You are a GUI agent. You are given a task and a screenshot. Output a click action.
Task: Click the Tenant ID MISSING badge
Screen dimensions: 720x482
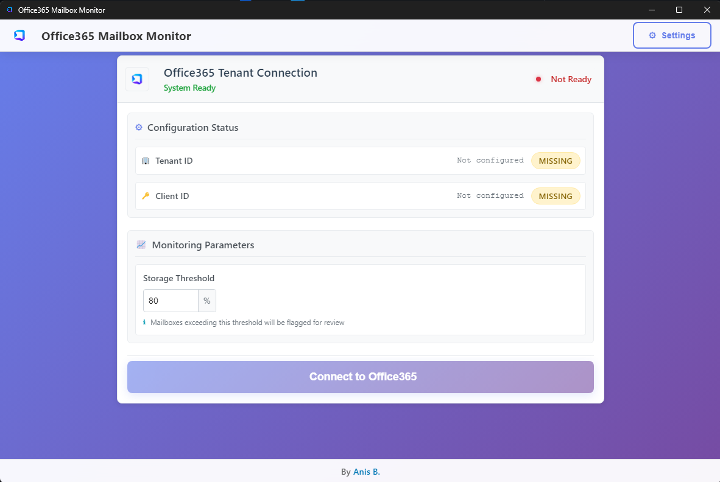click(x=556, y=161)
